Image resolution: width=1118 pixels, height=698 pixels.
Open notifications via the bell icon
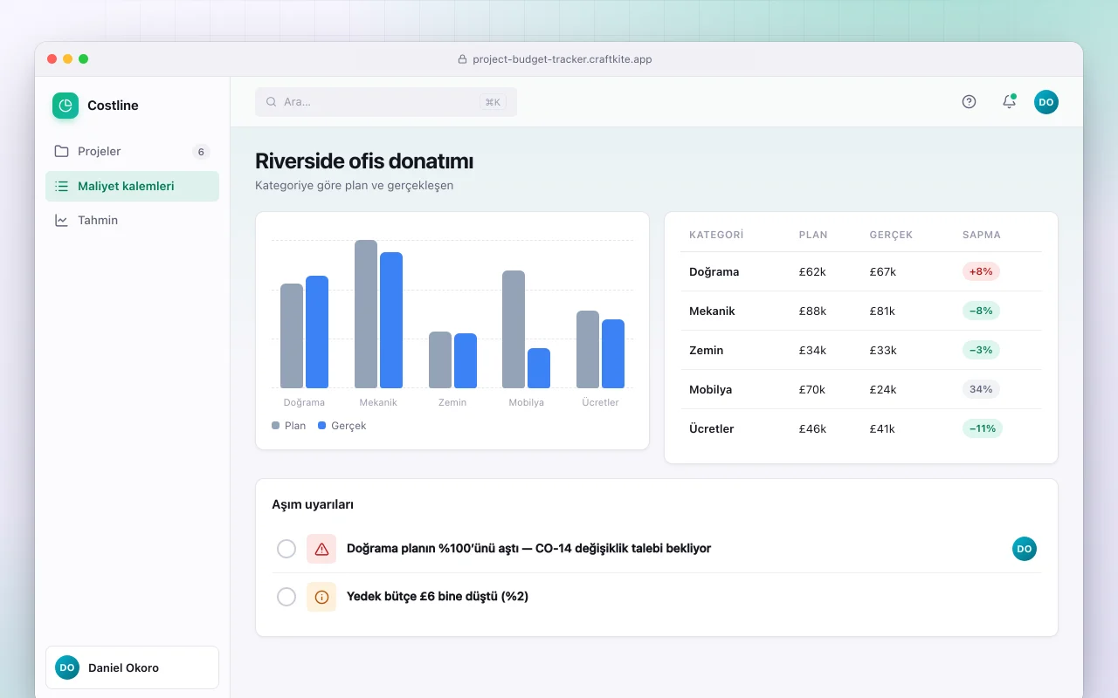[1009, 102]
